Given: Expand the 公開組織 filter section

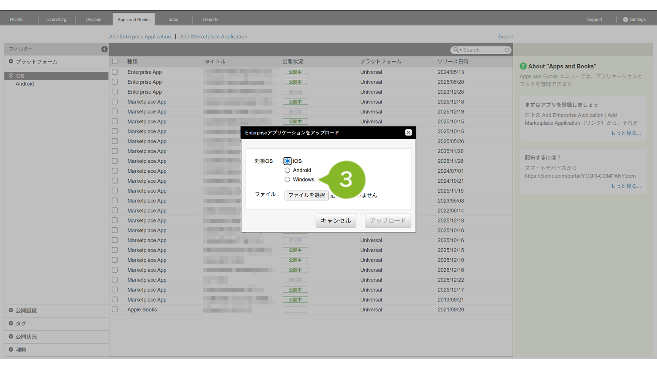Looking at the screenshot, I should pos(11,311).
